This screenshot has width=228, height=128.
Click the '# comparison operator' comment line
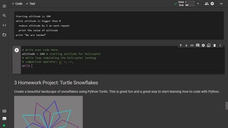48,62
